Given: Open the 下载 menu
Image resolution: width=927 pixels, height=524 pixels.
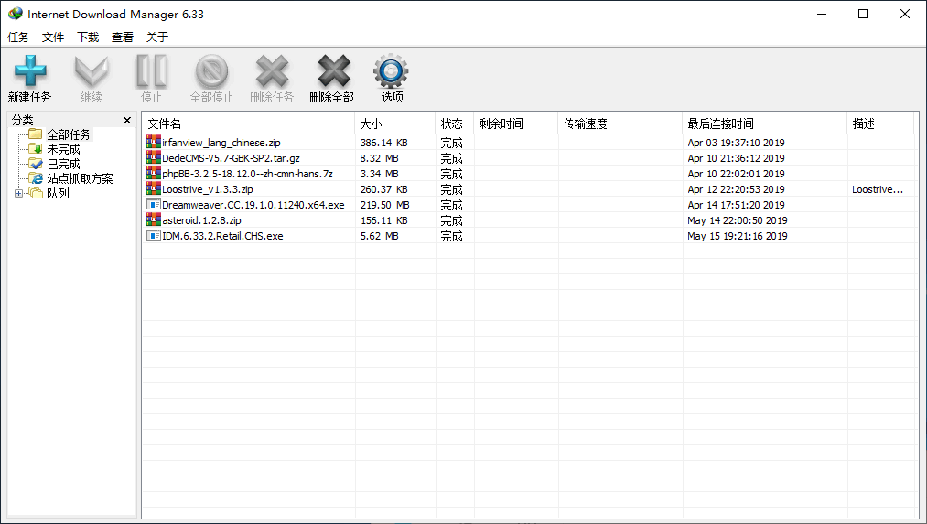Looking at the screenshot, I should (88, 37).
